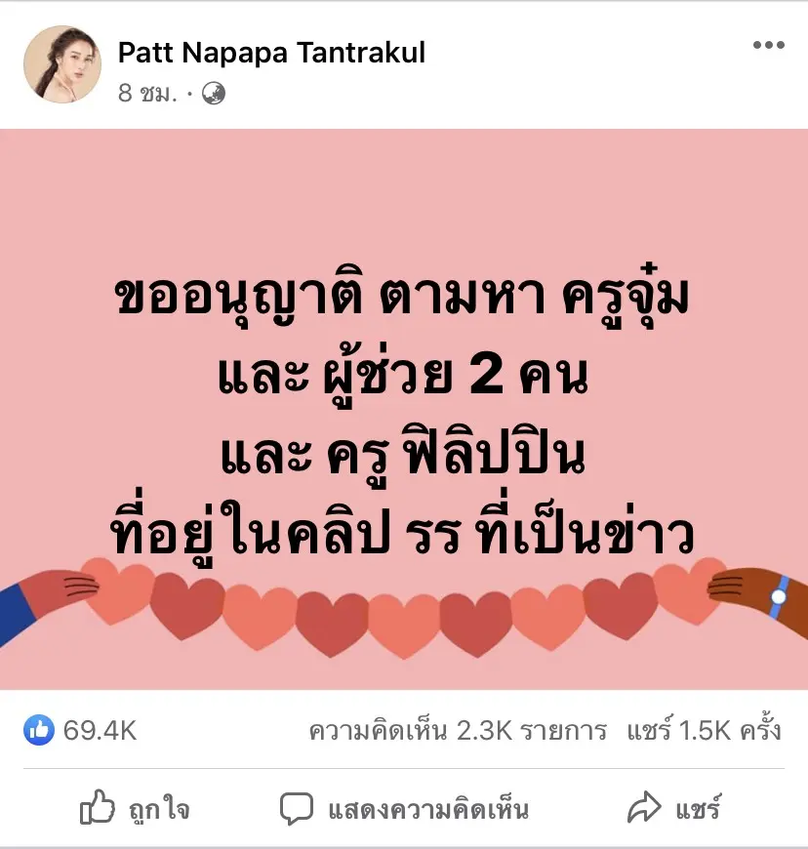Open the three-dot post options menu

coord(768,45)
